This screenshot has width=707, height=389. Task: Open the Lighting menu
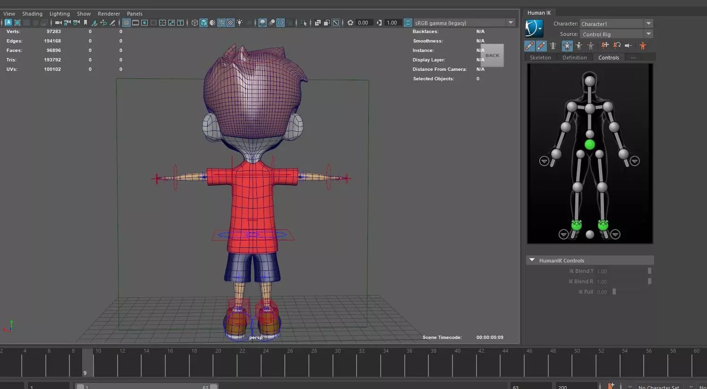pos(60,14)
